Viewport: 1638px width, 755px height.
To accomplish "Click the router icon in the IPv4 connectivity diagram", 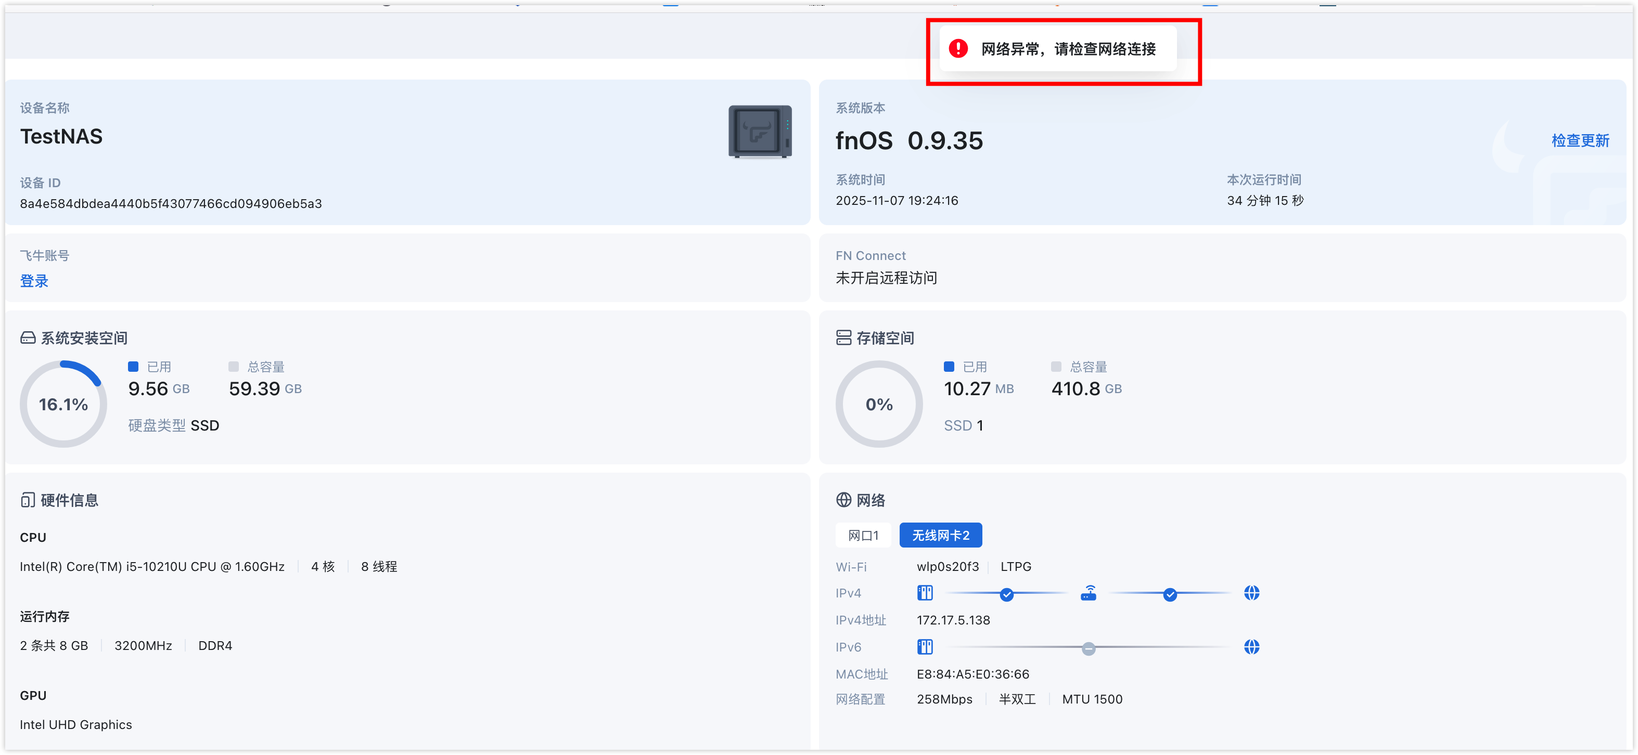I will coord(1089,592).
